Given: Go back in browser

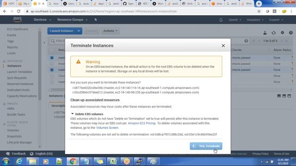Looking at the screenshot, I should 5,11.
